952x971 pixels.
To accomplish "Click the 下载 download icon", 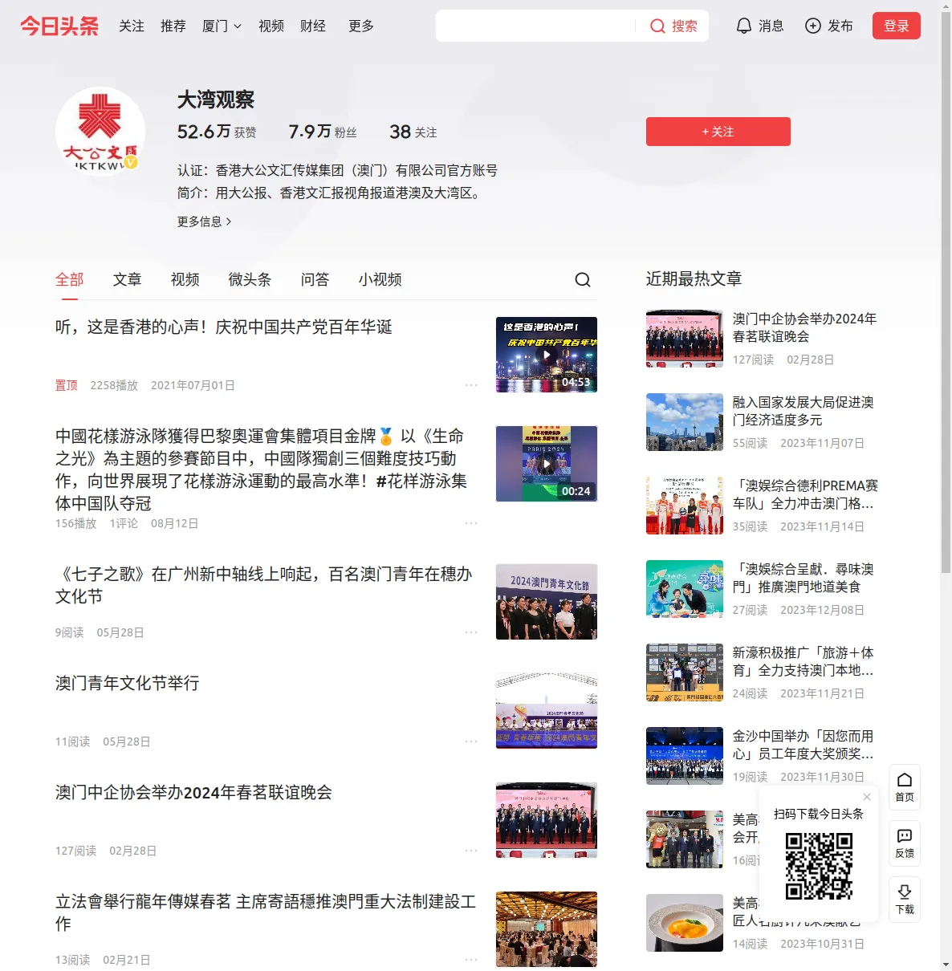I will click(x=905, y=899).
